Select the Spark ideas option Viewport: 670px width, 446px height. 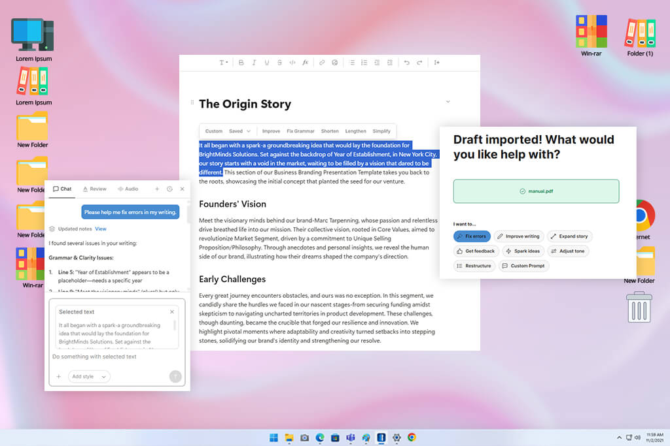[x=523, y=251]
